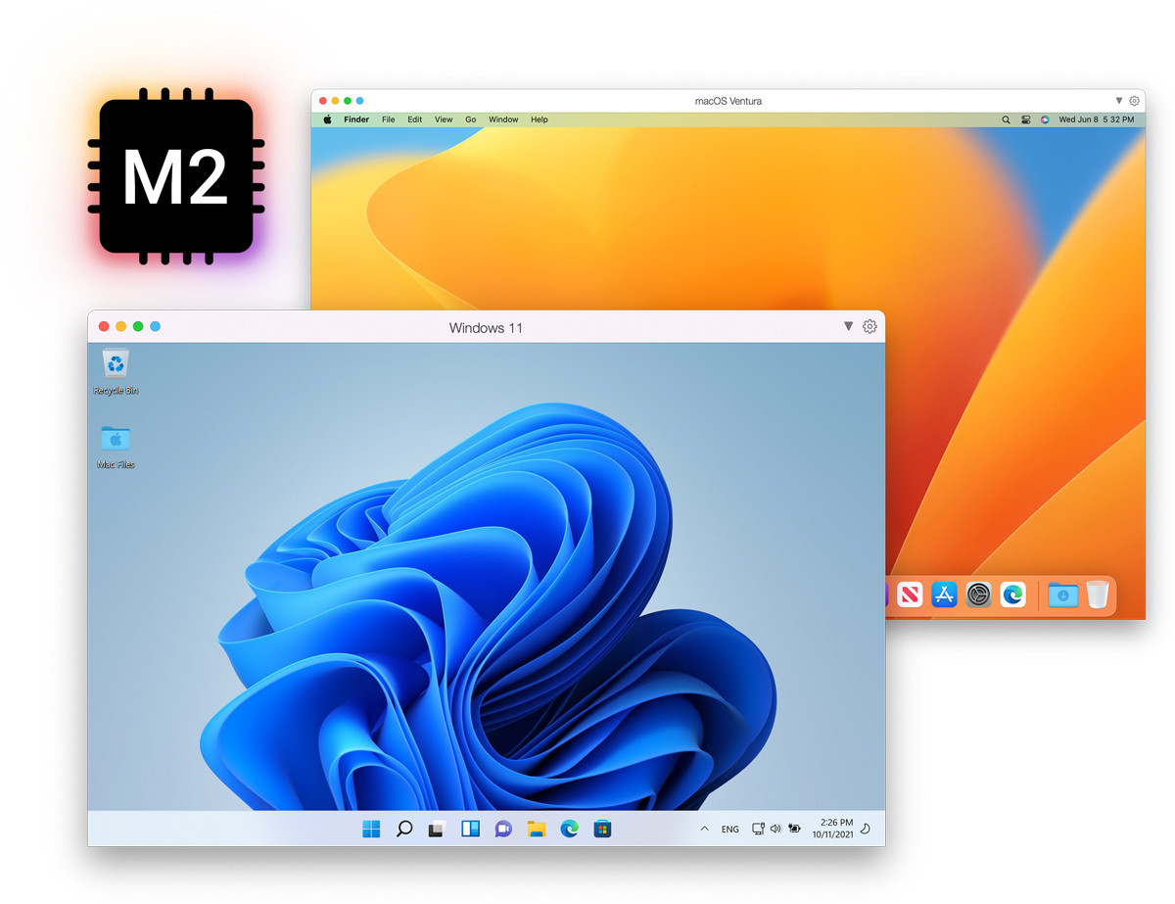The width and height of the screenshot is (1175, 904).
Task: Click the macOS Ventura window title
Action: click(728, 101)
